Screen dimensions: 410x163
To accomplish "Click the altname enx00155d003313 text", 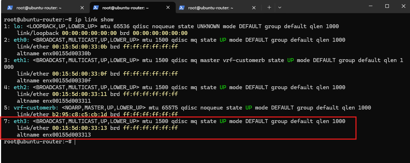I will (x=54, y=135).
